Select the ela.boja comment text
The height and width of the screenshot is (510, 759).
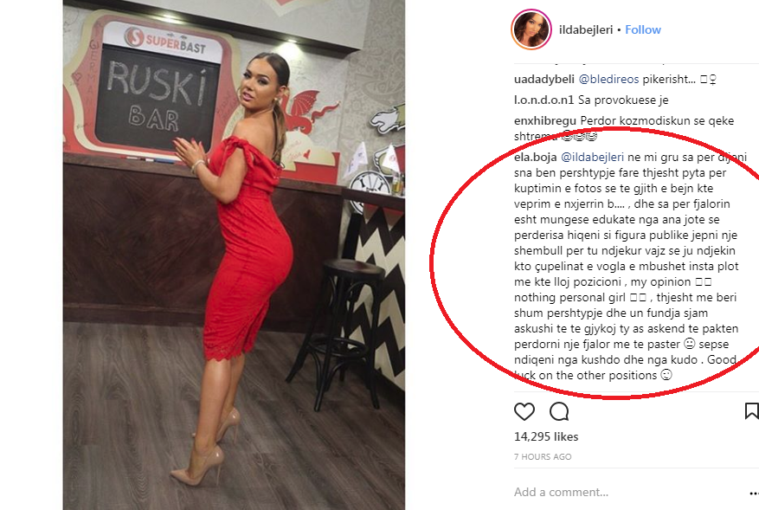tap(630, 266)
